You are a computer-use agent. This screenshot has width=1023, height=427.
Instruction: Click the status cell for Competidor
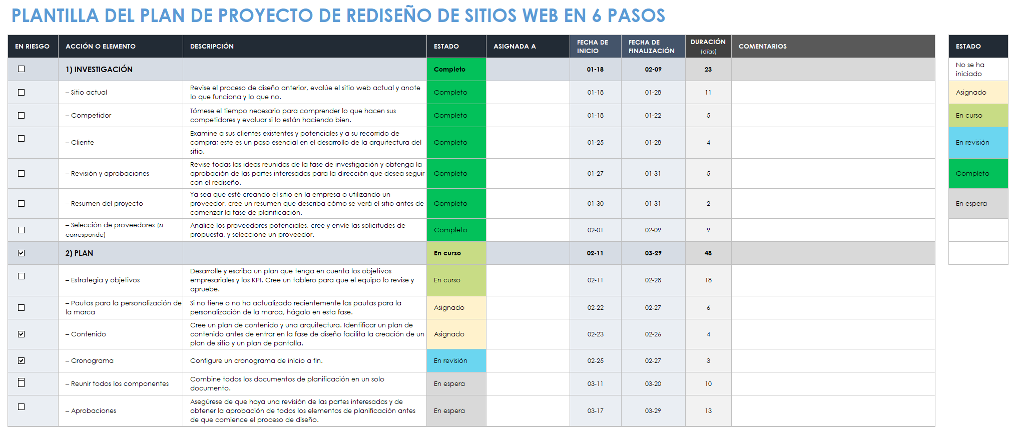pyautogui.click(x=456, y=115)
